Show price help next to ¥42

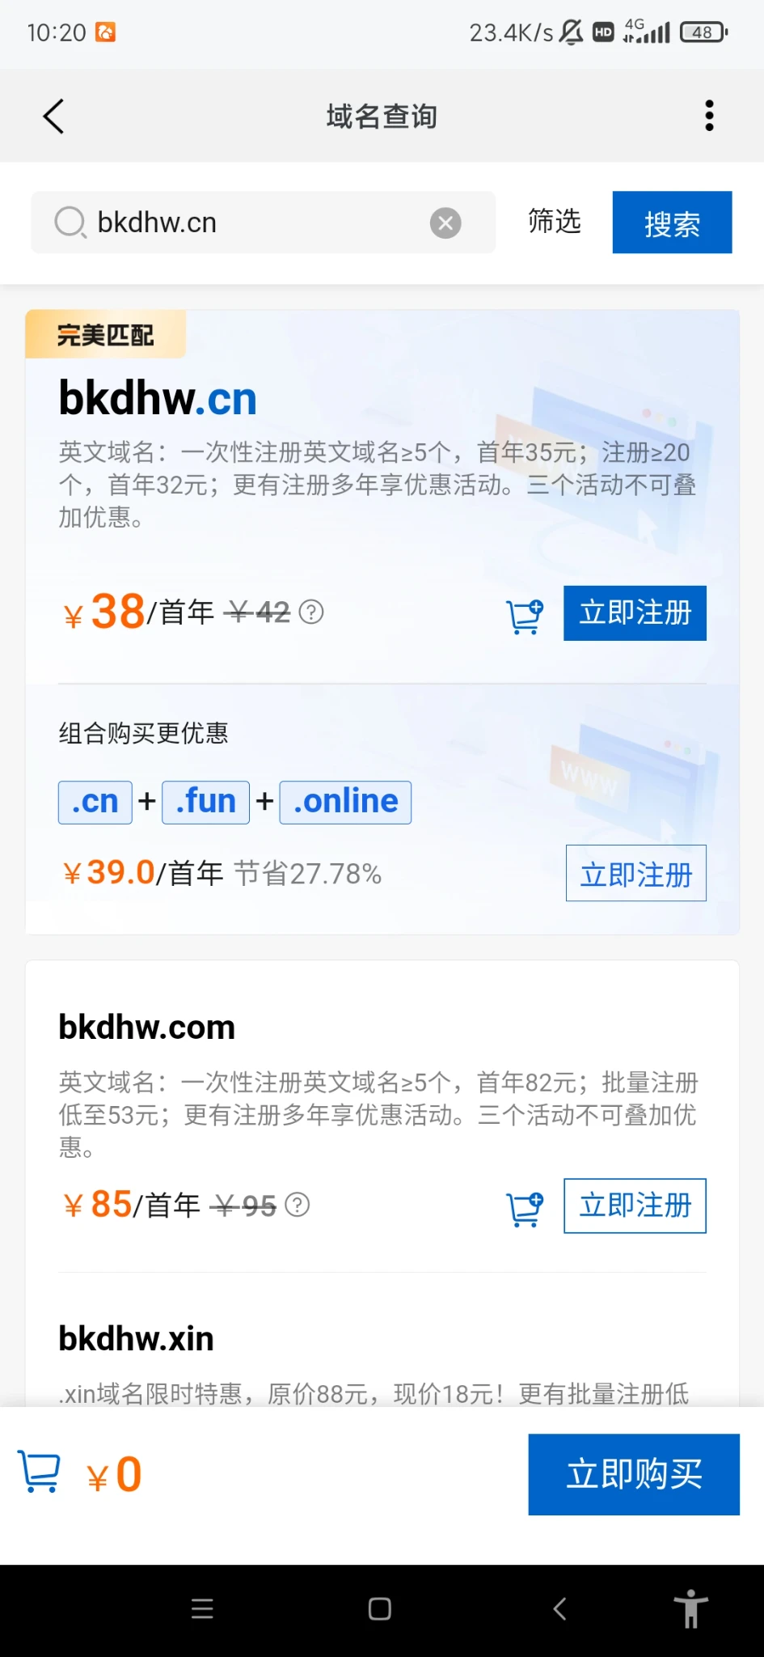311,612
